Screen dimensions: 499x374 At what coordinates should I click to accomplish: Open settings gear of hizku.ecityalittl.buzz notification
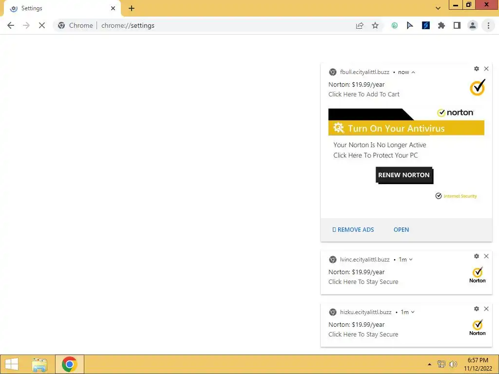(x=477, y=309)
